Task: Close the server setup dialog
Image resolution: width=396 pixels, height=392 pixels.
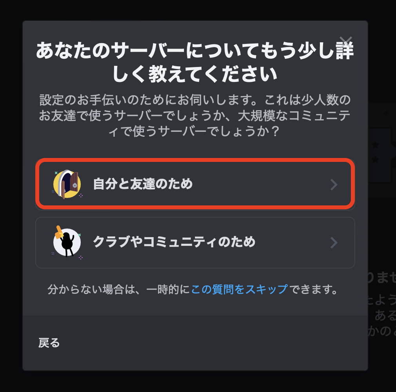Action: point(345,42)
